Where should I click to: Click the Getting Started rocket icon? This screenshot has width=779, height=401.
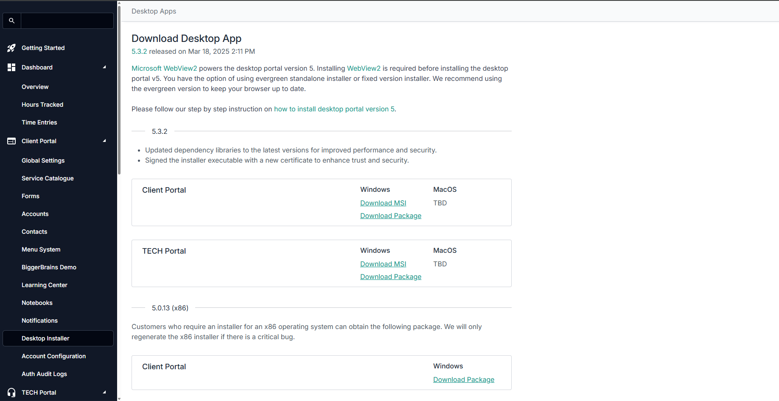pyautogui.click(x=11, y=48)
